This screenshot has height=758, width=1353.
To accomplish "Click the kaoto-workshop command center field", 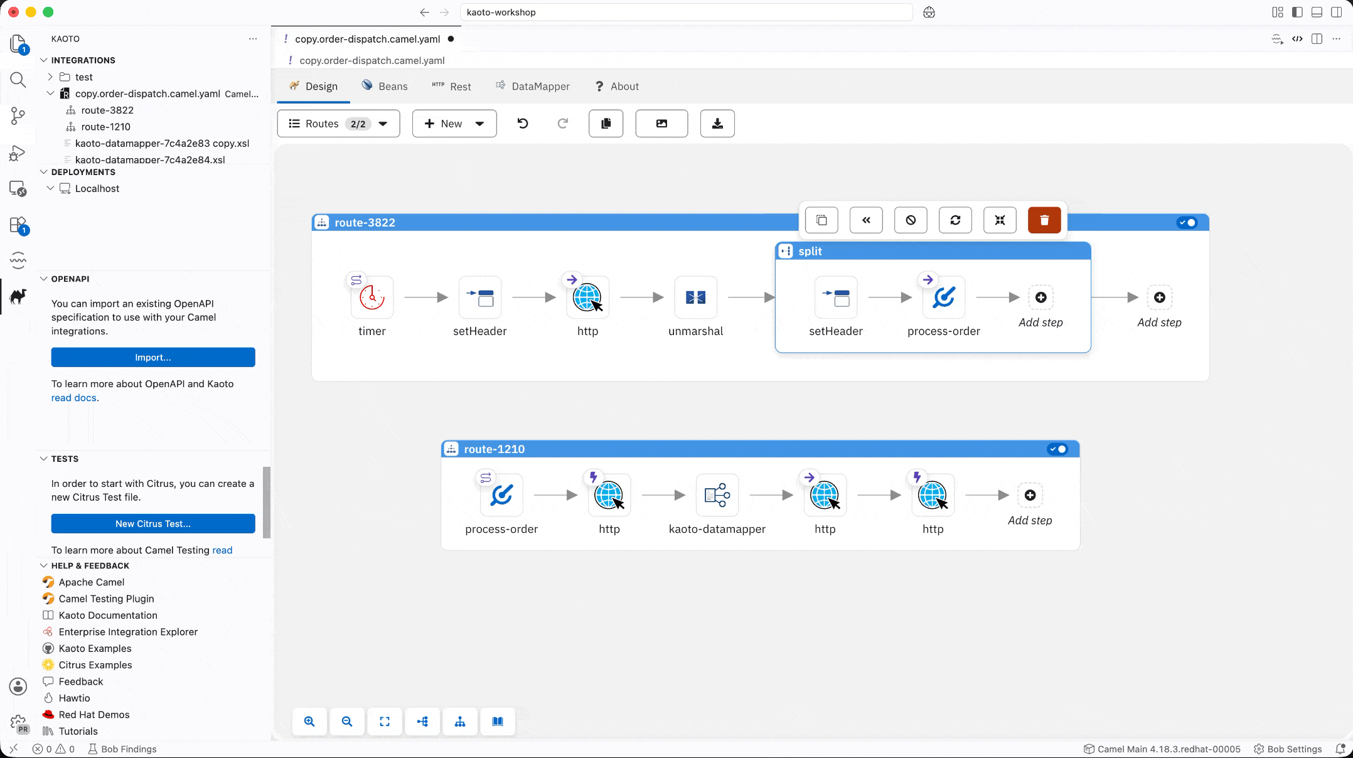I will (686, 12).
